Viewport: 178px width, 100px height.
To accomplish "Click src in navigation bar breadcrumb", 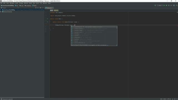I will [17, 6].
